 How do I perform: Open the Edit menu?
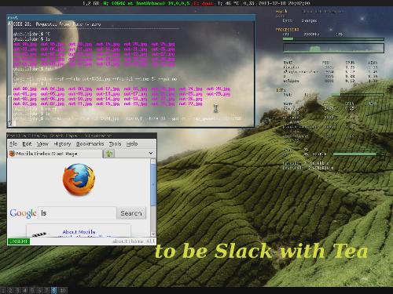click(27, 143)
